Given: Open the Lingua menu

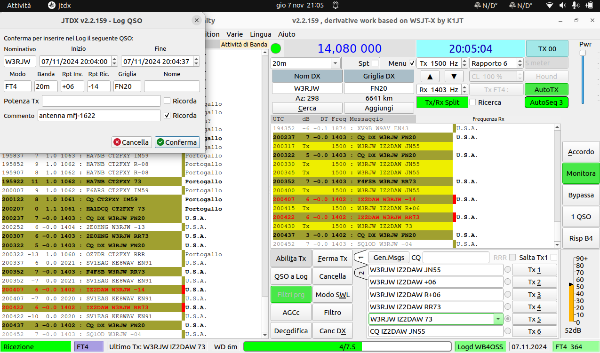Looking at the screenshot, I should (261, 34).
